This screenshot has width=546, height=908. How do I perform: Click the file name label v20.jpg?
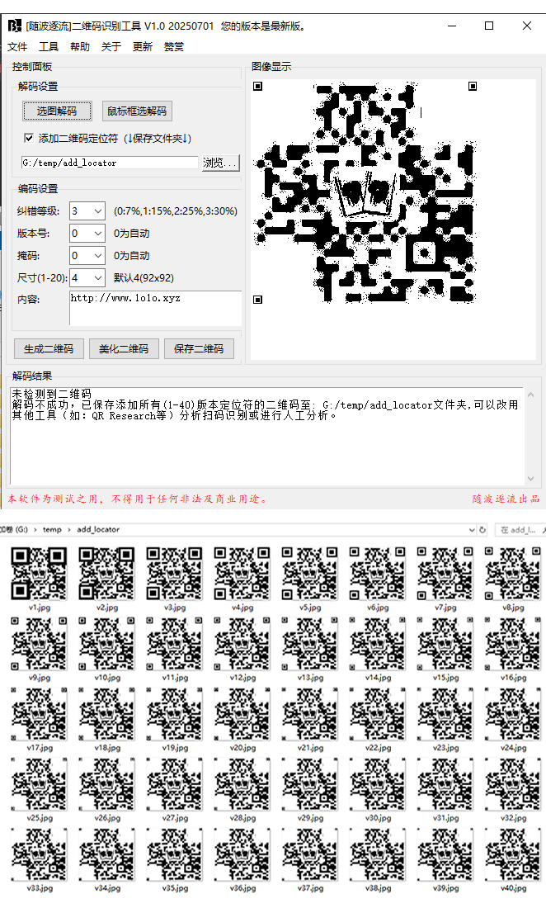point(242,748)
